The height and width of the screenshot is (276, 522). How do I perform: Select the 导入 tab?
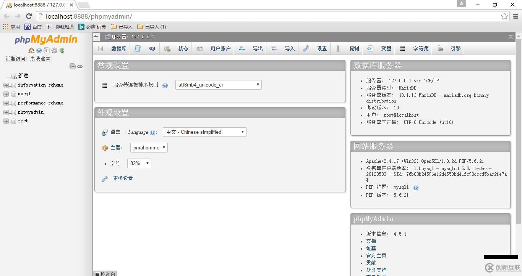click(283, 48)
